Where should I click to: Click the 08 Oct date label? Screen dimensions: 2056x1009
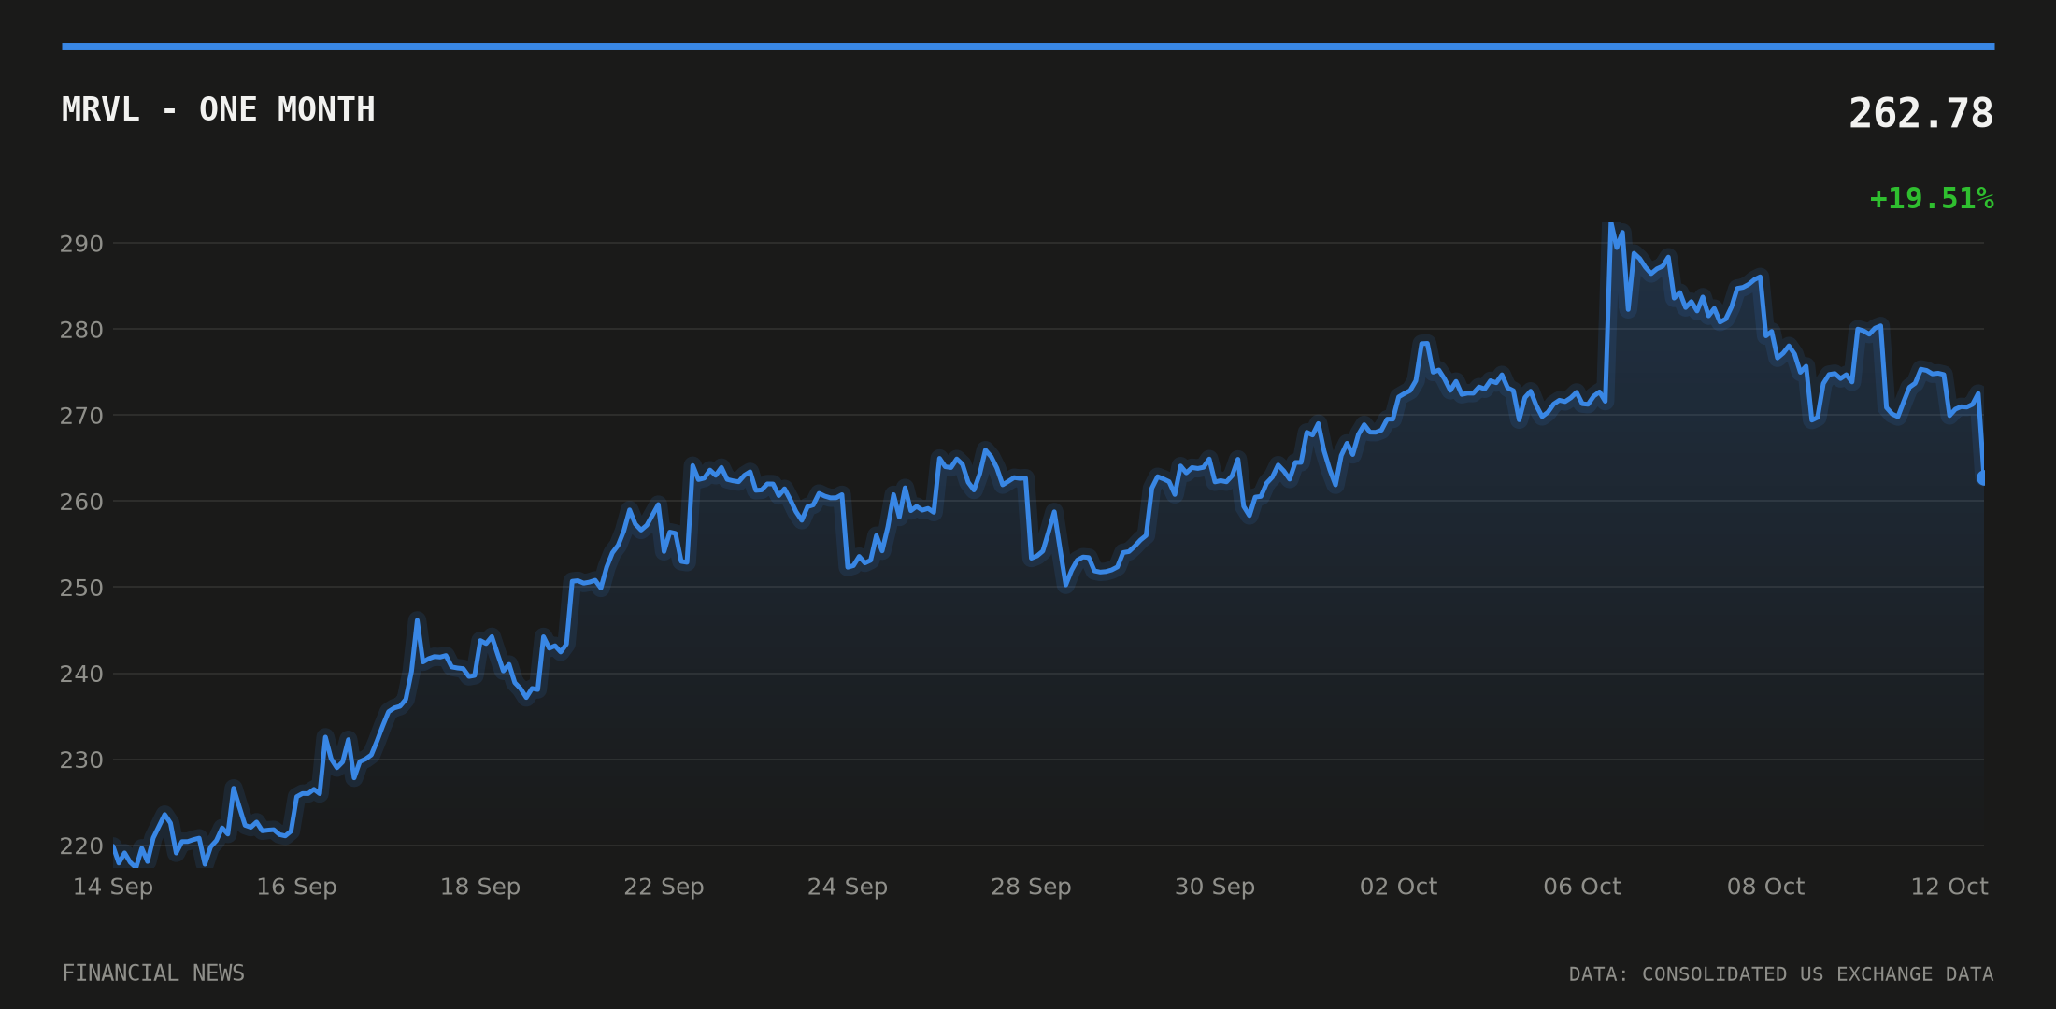tap(1765, 887)
